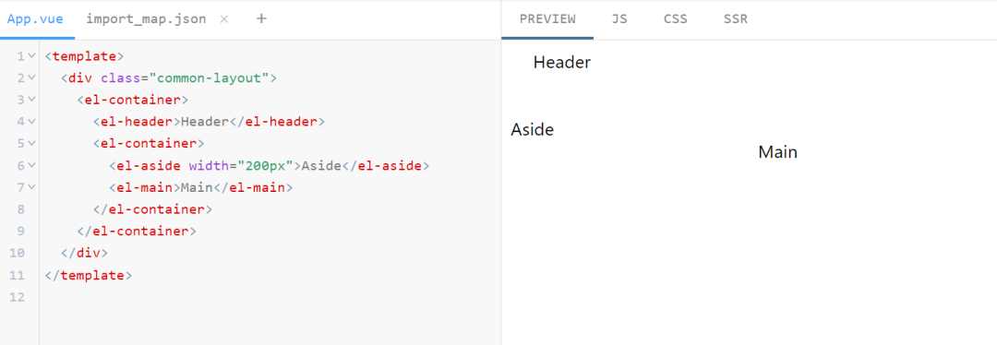Click Aside text in preview pane

point(533,130)
